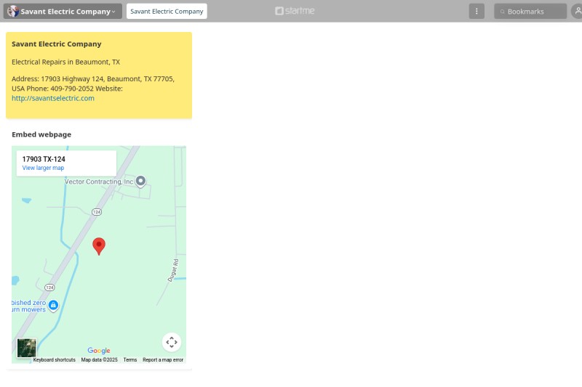Focus the Bookmarks search field
The height and width of the screenshot is (387, 582).
coord(530,11)
